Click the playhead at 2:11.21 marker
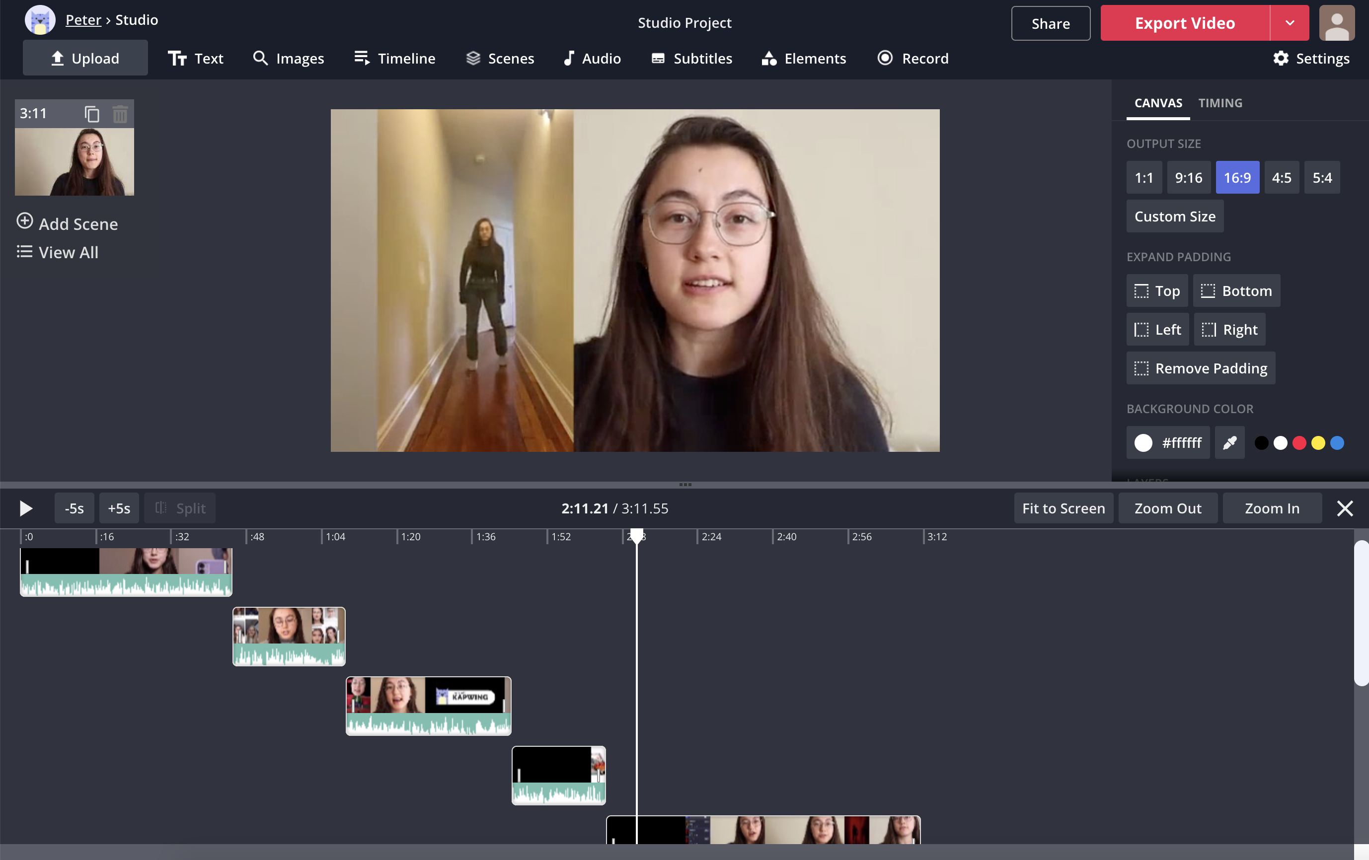 point(637,537)
